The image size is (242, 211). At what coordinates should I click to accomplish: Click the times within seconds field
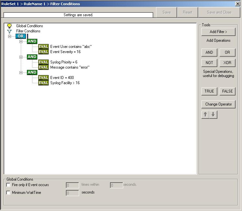[116, 185]
